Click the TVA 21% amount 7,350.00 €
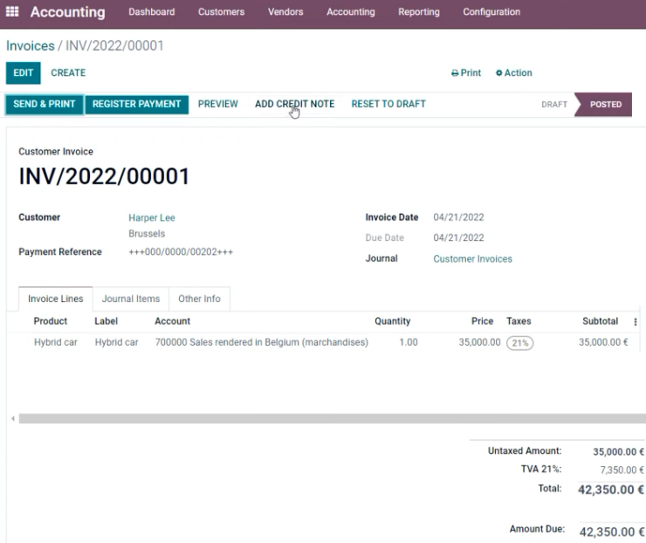646x543 pixels. pos(622,470)
